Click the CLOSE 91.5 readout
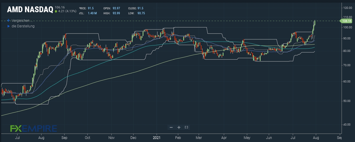Screen dimensions: 355x142 click(136, 8)
